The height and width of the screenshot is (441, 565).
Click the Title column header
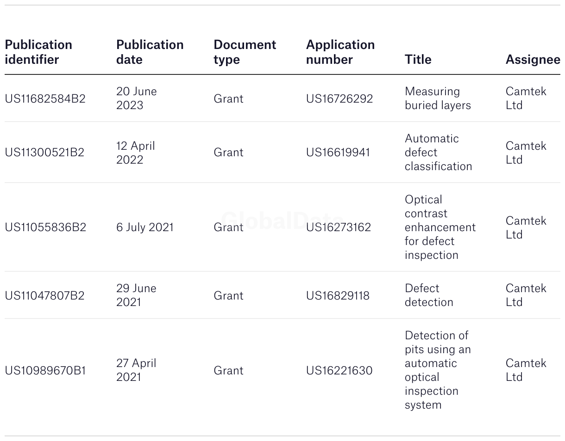coord(418,60)
